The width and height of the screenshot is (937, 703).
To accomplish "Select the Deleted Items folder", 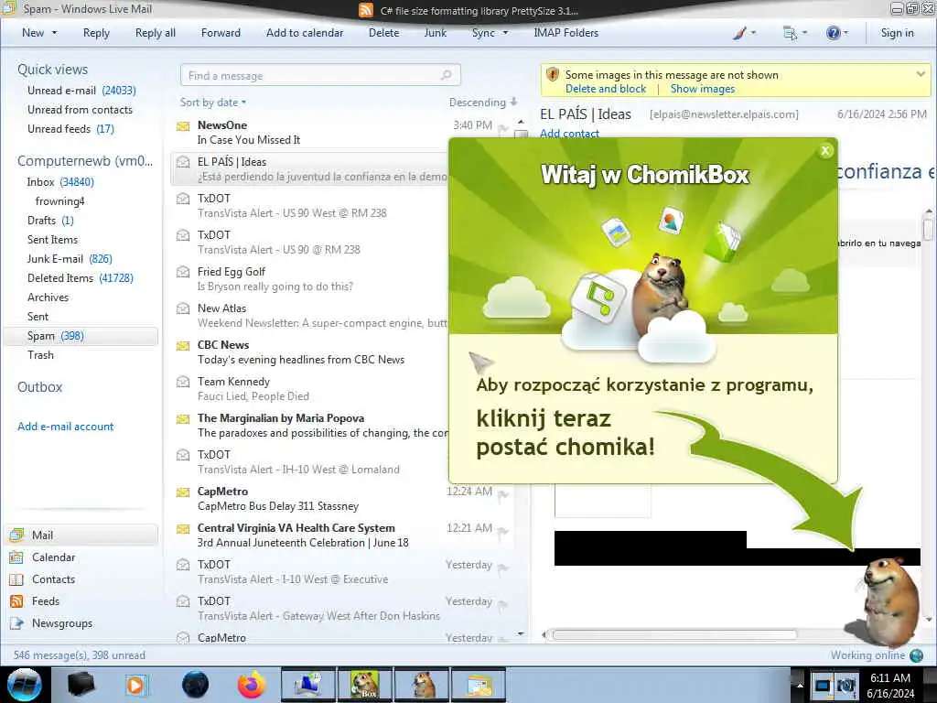I will click(81, 278).
